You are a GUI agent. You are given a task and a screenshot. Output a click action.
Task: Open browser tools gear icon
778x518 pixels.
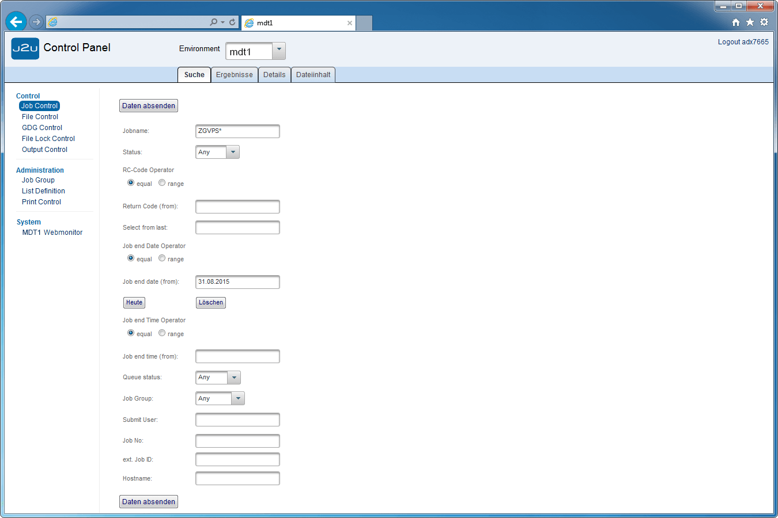tap(764, 22)
